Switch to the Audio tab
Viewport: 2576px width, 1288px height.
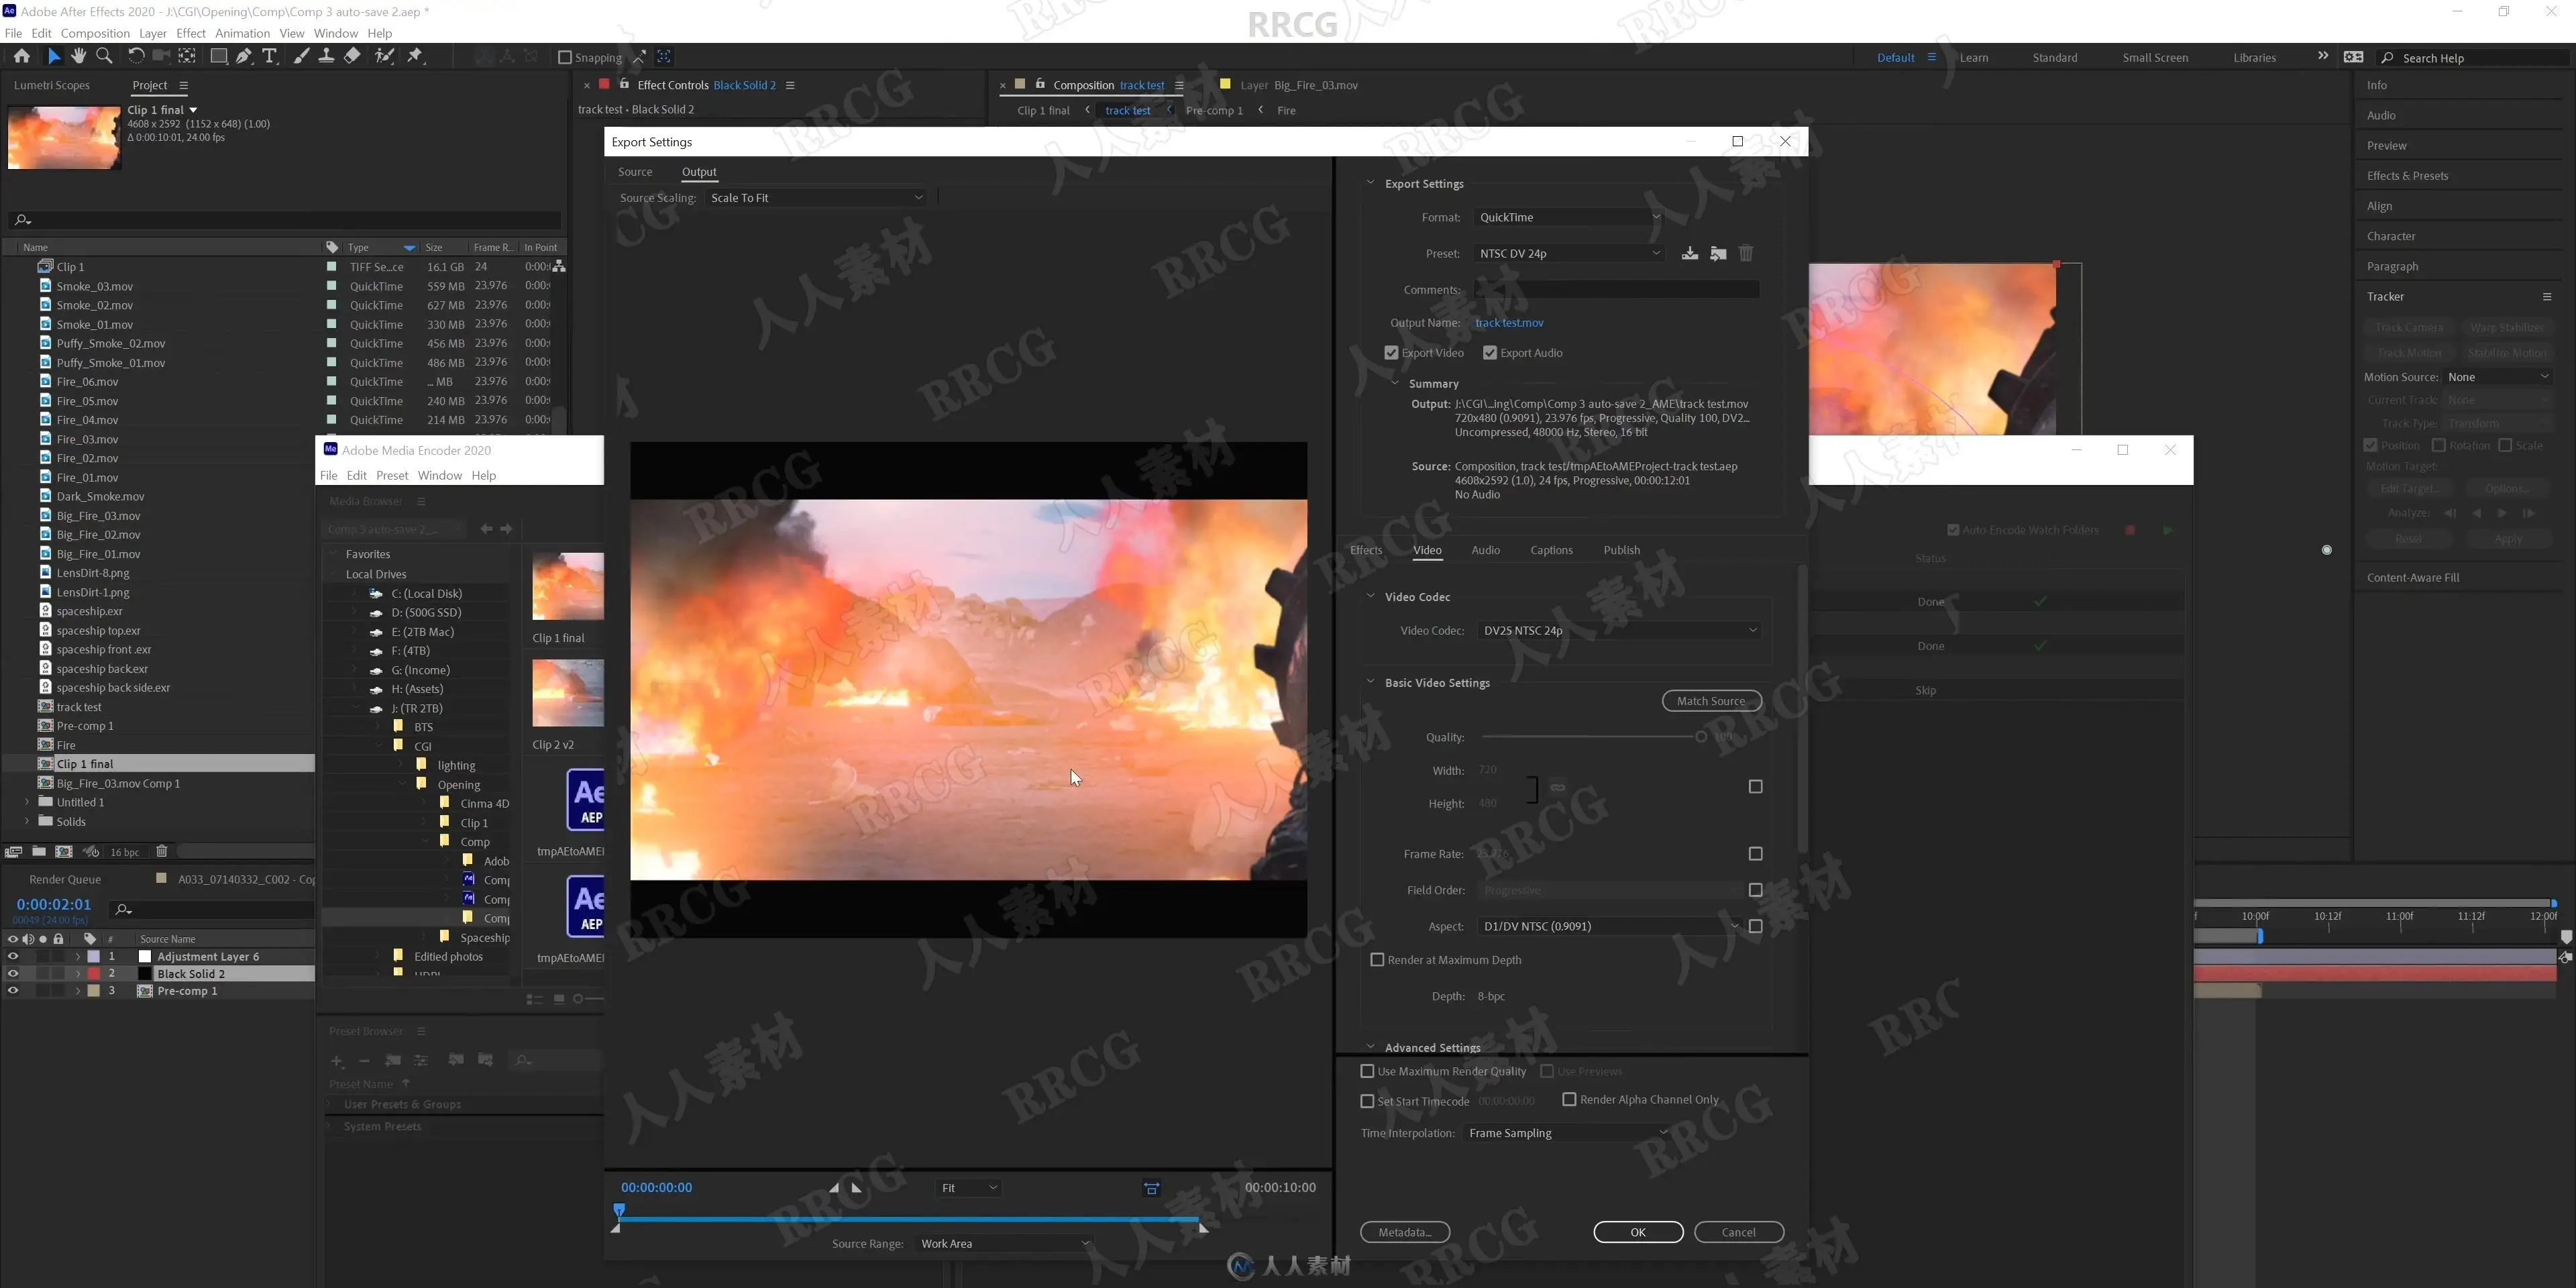1485,550
